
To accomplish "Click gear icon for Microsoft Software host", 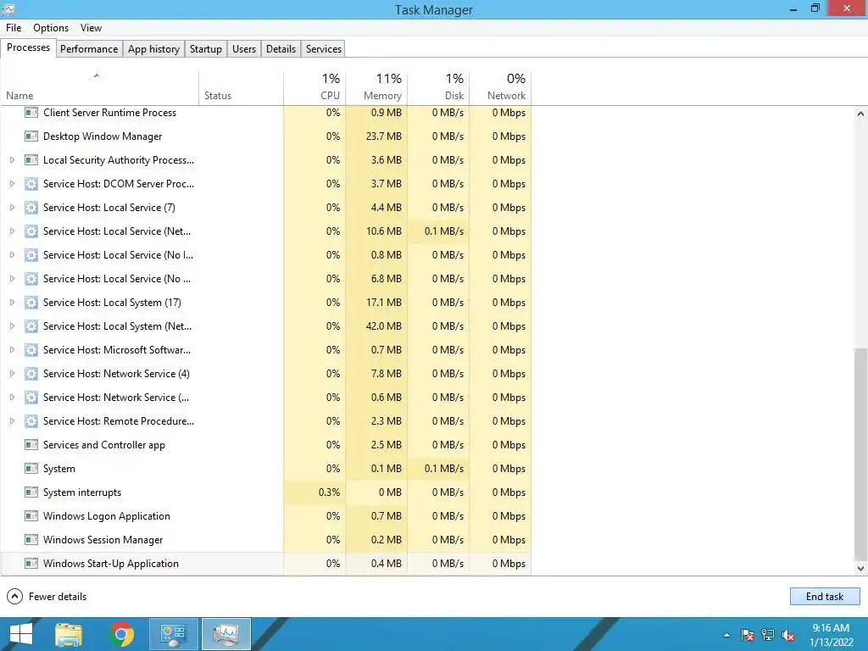I will 31,350.
